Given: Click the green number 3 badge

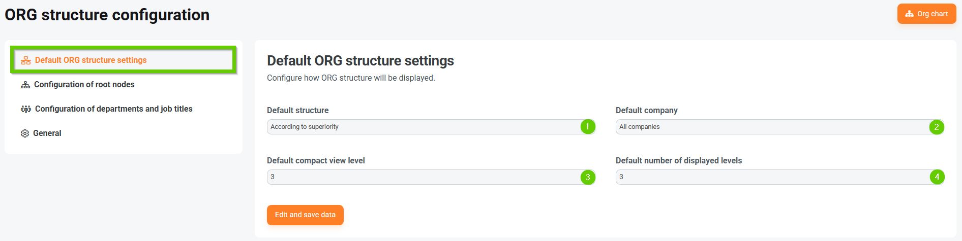Looking at the screenshot, I should click(x=588, y=177).
